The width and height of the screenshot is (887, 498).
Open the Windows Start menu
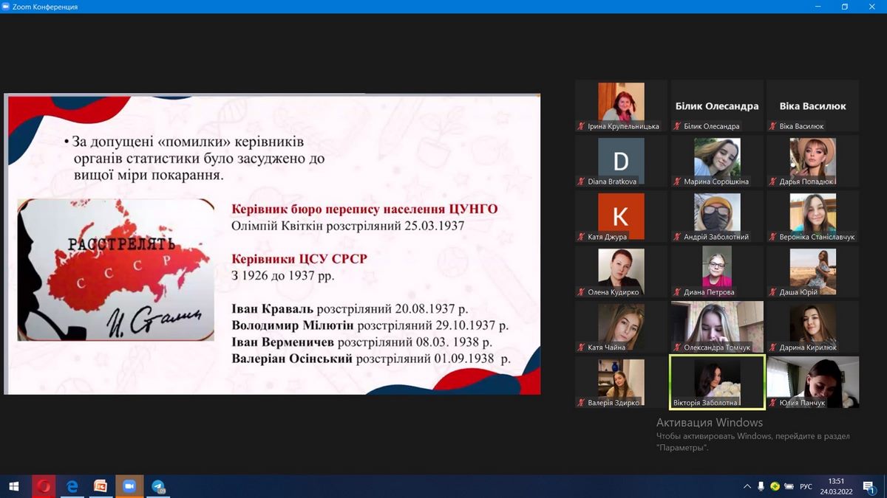13,486
